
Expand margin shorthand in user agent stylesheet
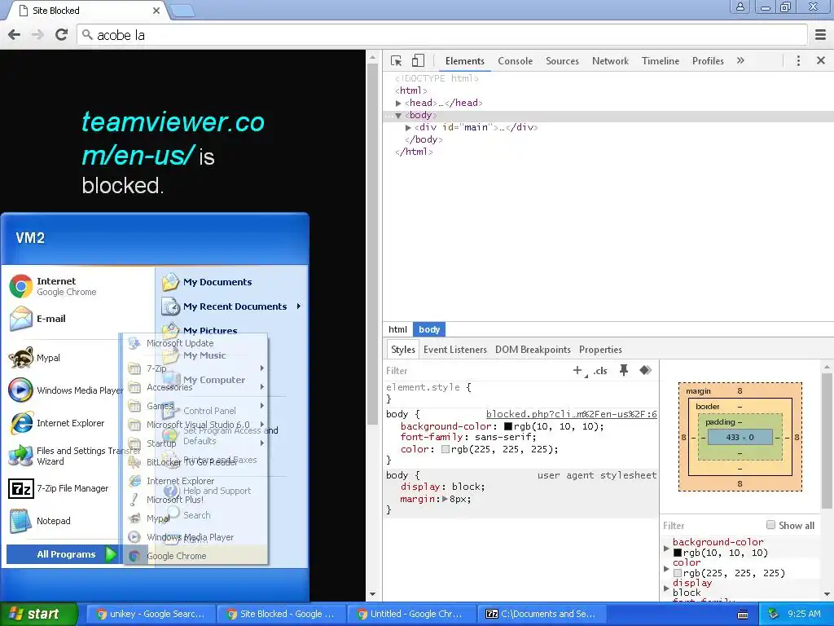[x=445, y=499]
